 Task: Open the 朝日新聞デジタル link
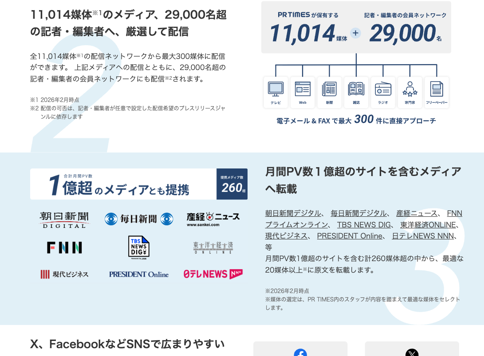coord(293,213)
